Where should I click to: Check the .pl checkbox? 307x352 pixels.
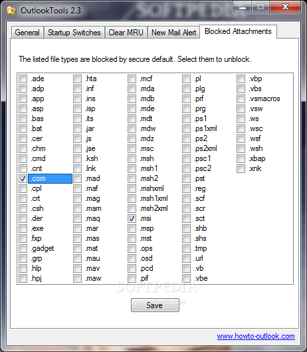(186, 79)
